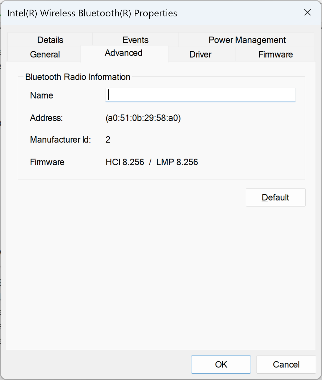322x380 pixels.
Task: Confirm with the OK button
Action: coord(221,365)
